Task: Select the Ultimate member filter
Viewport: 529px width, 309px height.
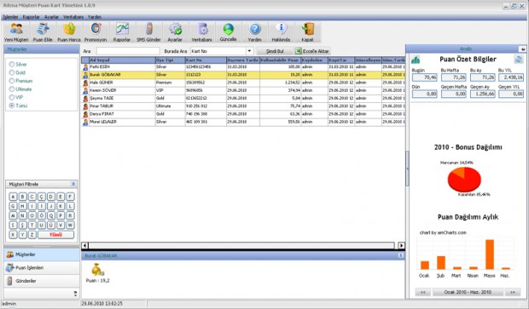Action: (x=12, y=89)
